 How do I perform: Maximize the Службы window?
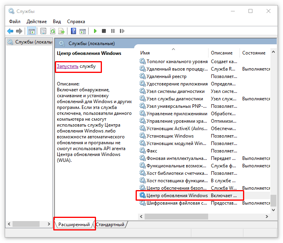point(250,11)
